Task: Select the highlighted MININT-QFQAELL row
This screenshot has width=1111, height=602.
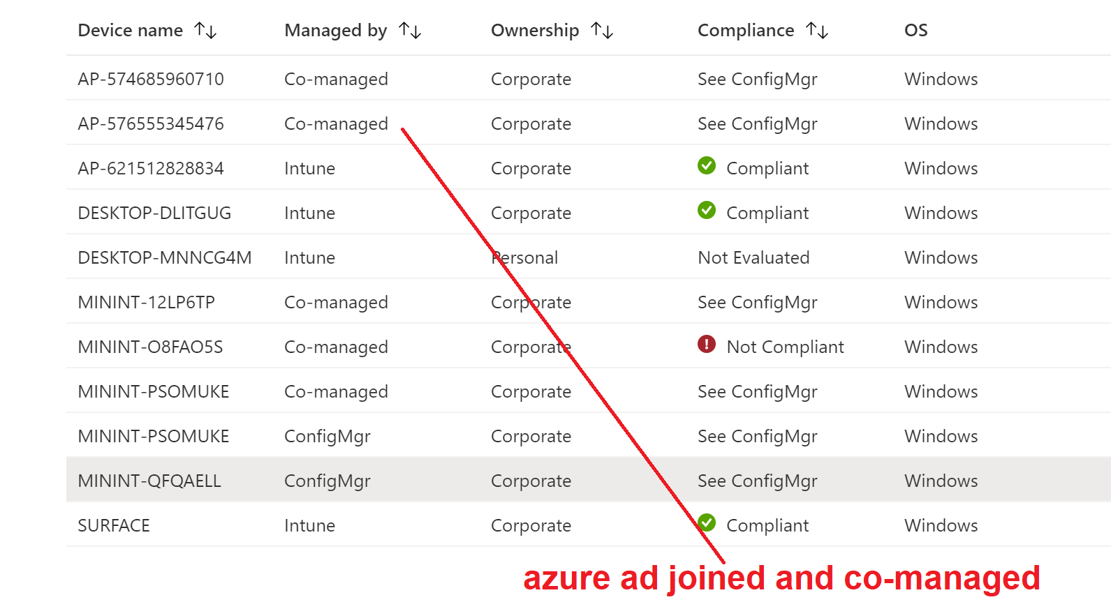Action: (x=589, y=480)
